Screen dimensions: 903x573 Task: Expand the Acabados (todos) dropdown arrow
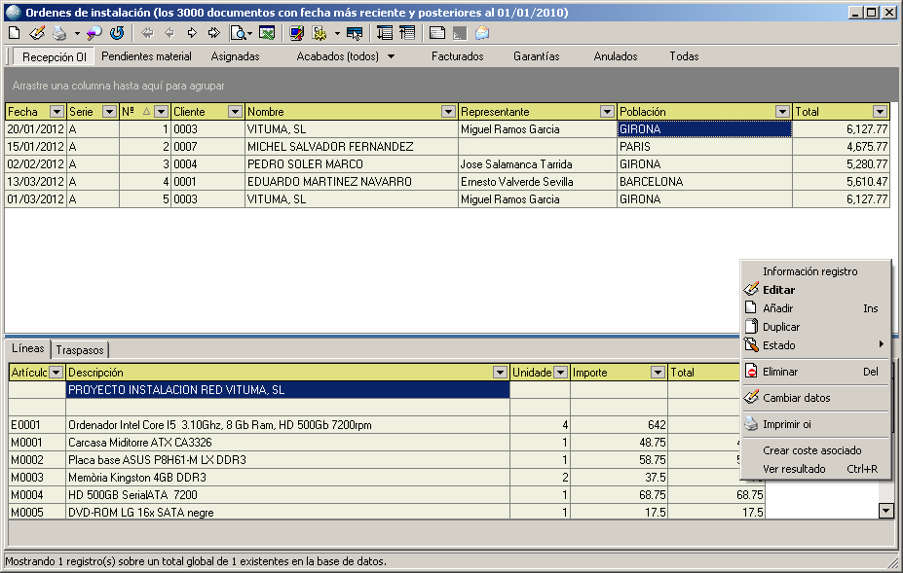click(391, 56)
